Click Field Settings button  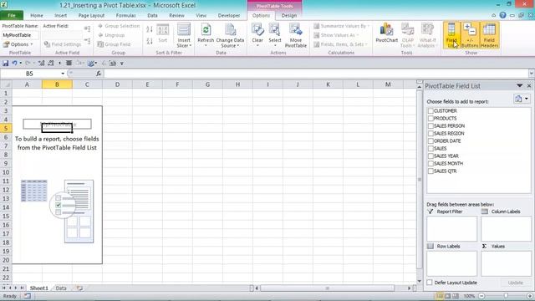[63, 44]
